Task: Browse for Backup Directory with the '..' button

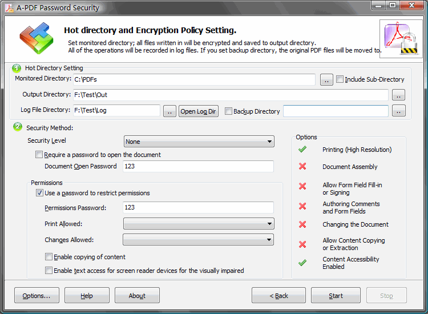Action: pos(398,111)
